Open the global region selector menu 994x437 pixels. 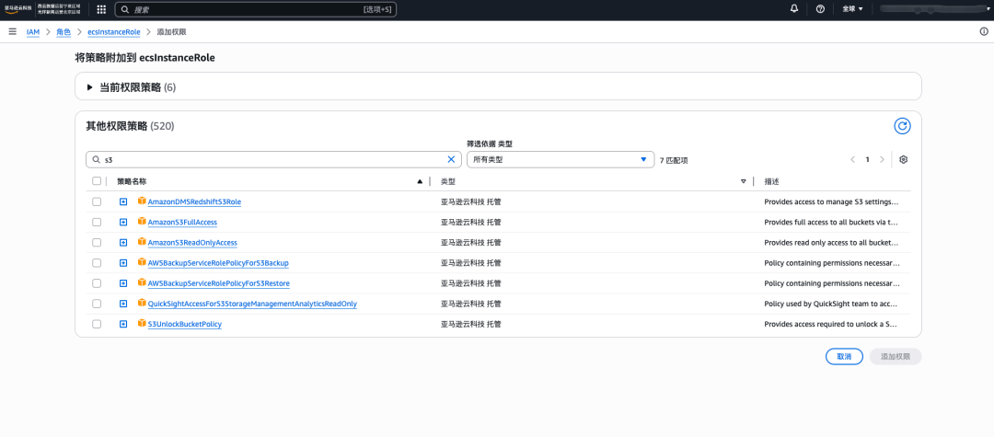pyautogui.click(x=851, y=9)
